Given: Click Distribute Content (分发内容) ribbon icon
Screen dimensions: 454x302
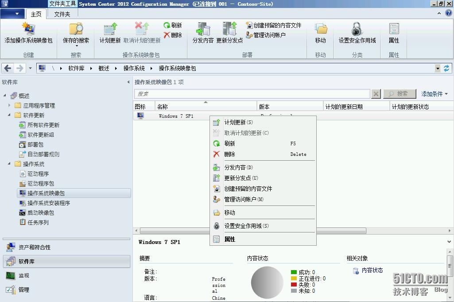Looking at the screenshot, I should (x=203, y=33).
